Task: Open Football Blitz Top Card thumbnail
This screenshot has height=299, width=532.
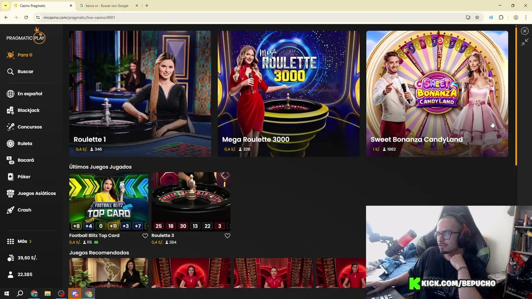Action: (x=108, y=201)
